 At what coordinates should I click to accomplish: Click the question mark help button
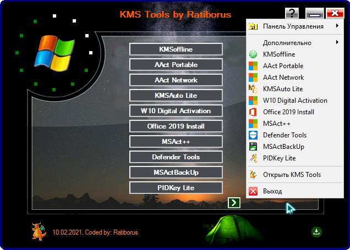click(x=292, y=13)
